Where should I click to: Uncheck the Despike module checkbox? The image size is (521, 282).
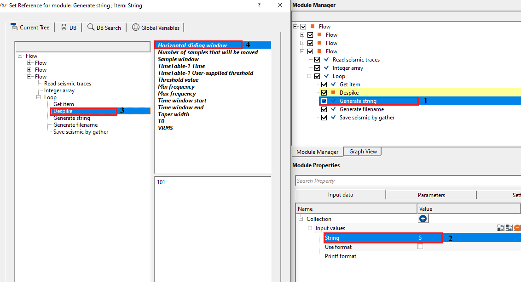(x=324, y=93)
